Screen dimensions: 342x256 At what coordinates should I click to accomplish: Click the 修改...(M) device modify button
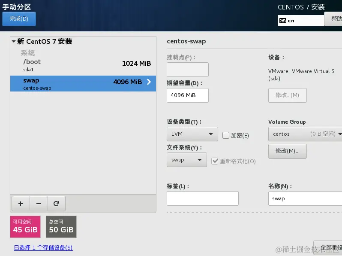(x=288, y=95)
